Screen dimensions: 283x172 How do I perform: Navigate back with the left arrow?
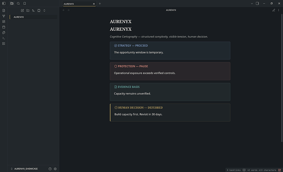click(x=64, y=10)
